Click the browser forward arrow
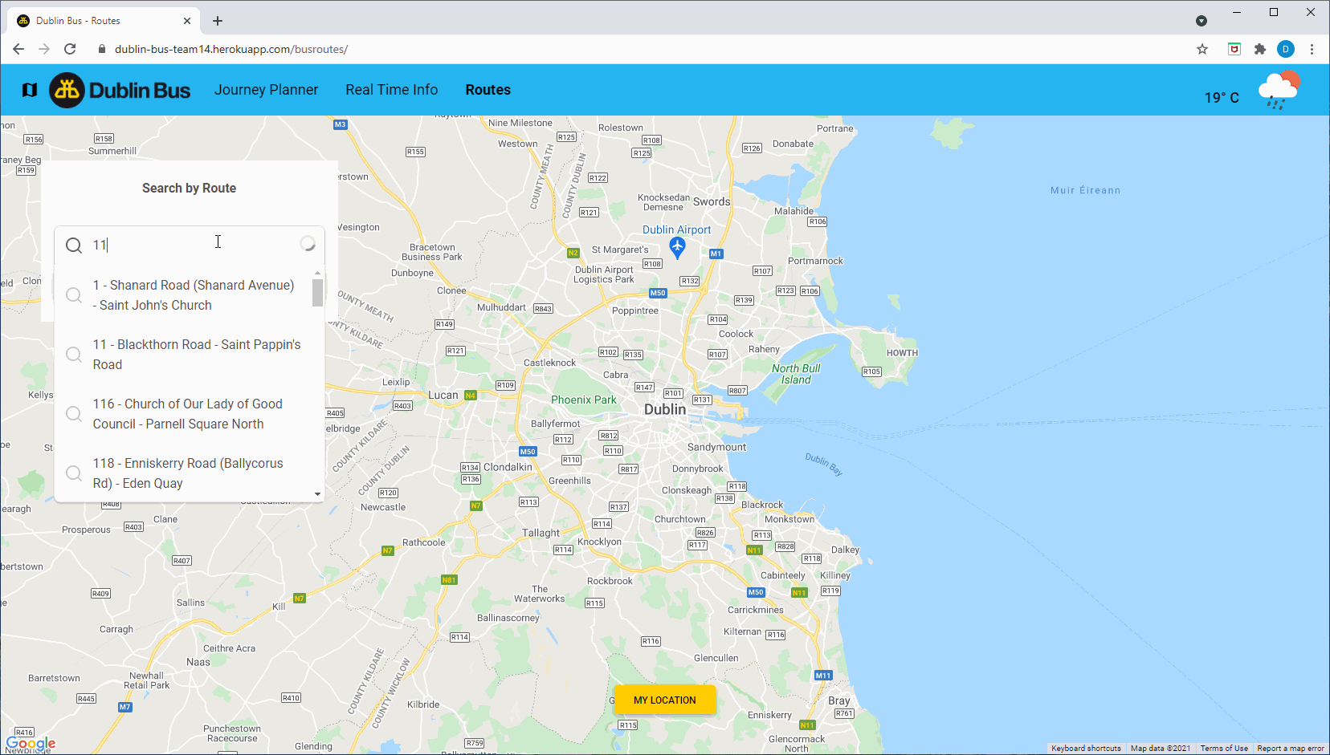The width and height of the screenshot is (1330, 755). pos(44,49)
